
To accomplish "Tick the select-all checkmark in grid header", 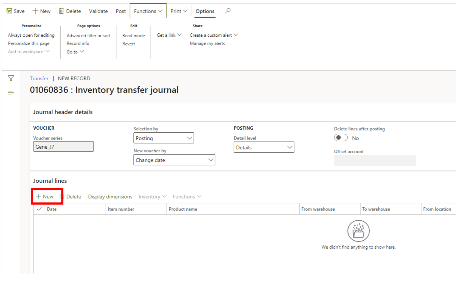I will tap(39, 209).
